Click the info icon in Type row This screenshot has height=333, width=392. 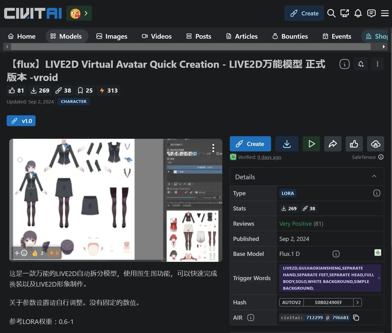[x=377, y=193]
